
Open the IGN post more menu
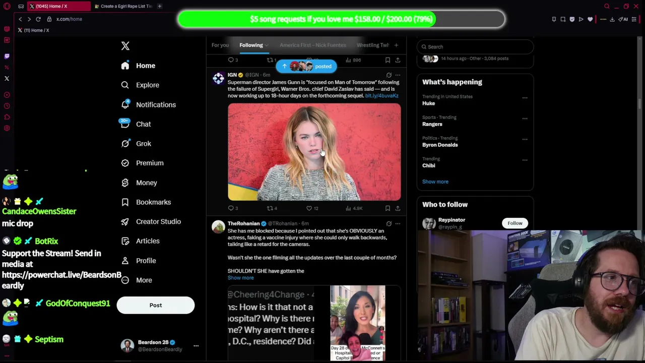click(x=398, y=75)
